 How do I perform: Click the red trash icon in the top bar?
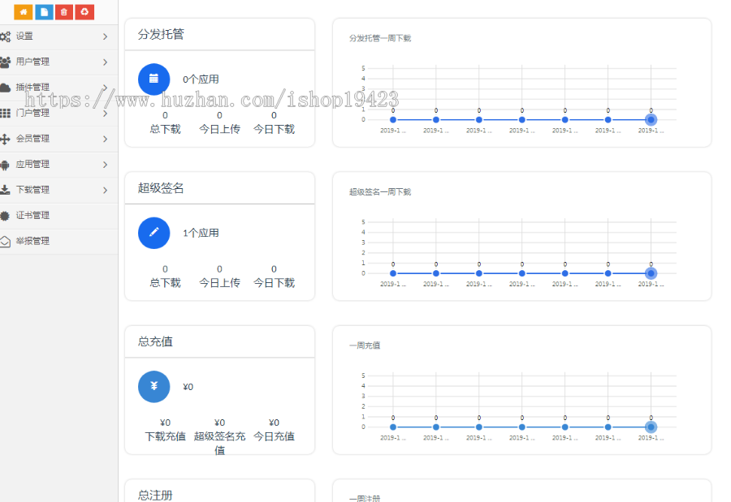(x=64, y=12)
